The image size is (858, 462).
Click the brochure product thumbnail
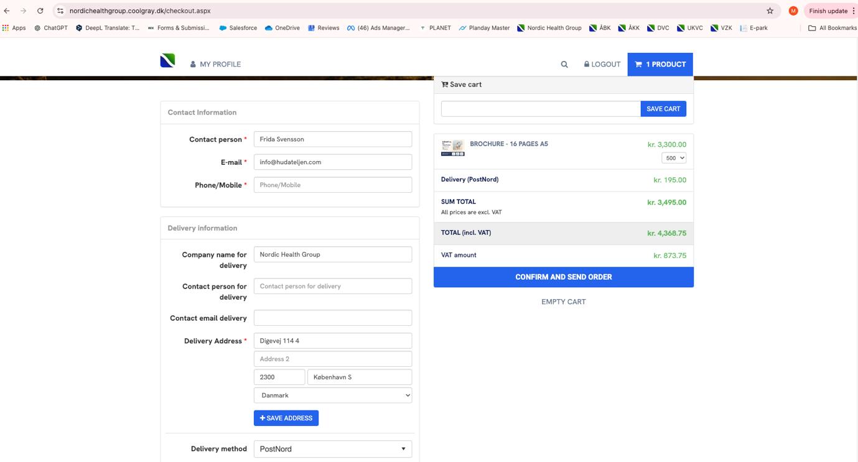click(453, 147)
